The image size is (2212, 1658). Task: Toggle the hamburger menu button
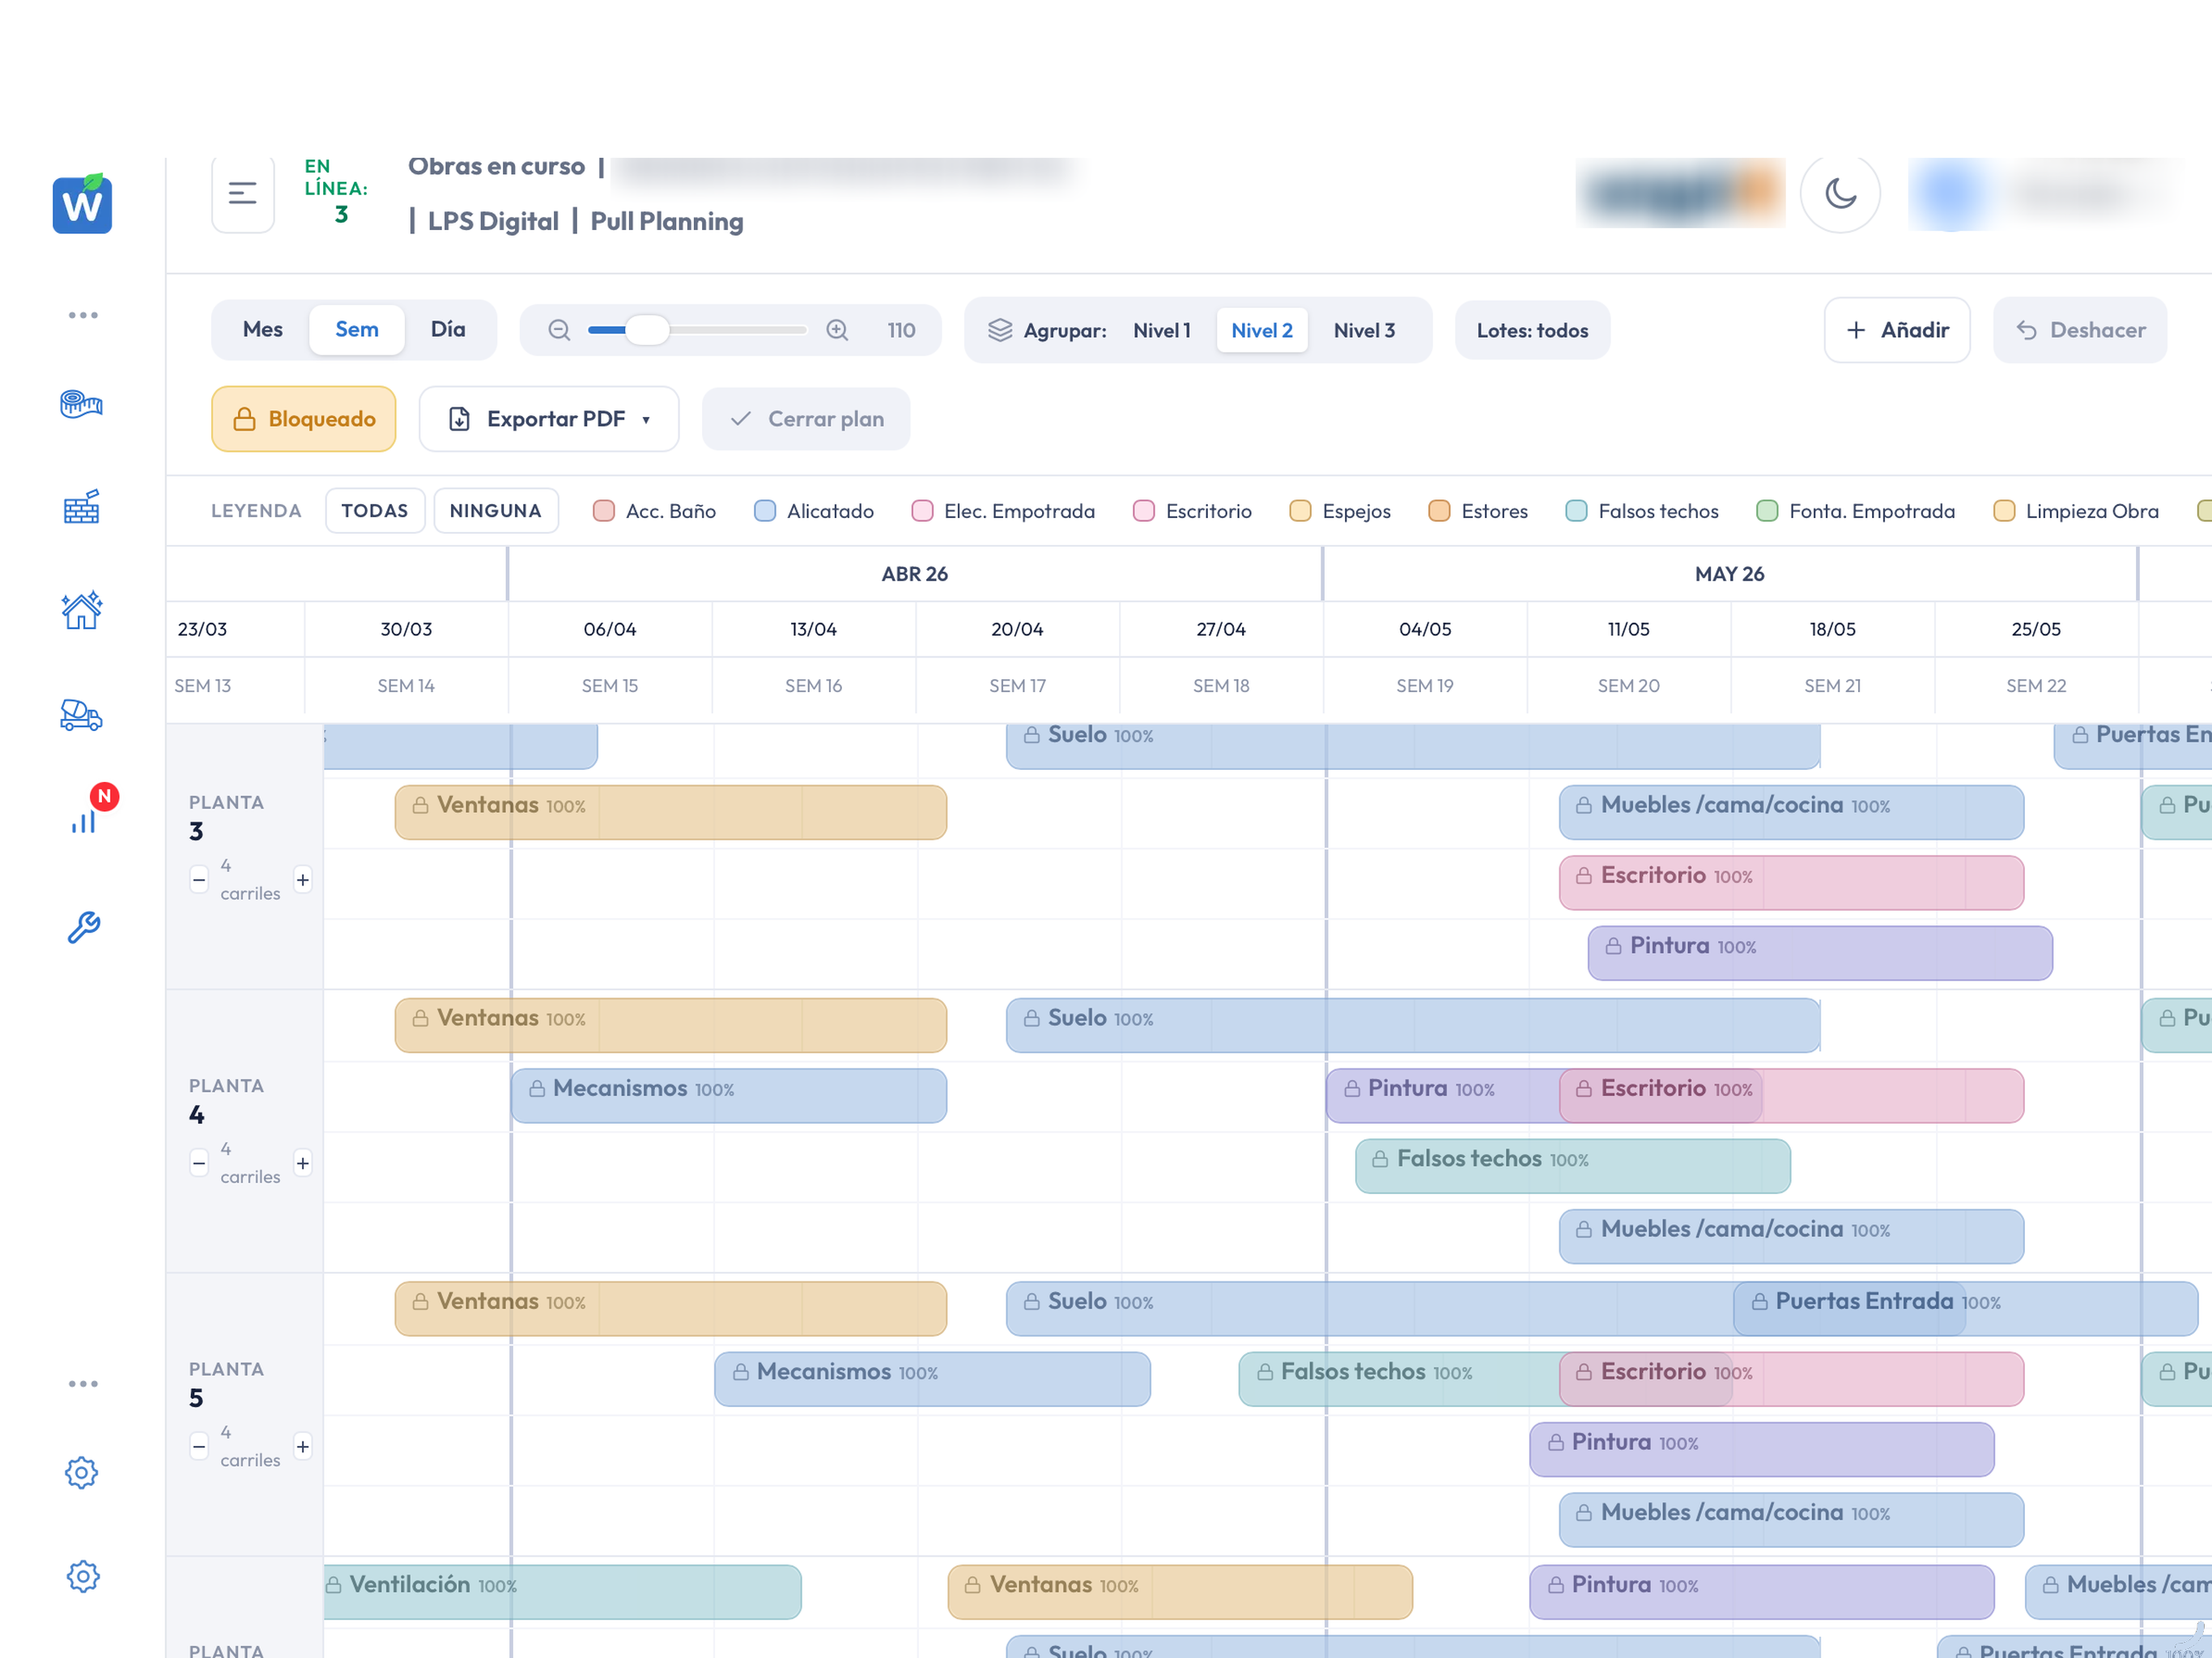point(243,193)
